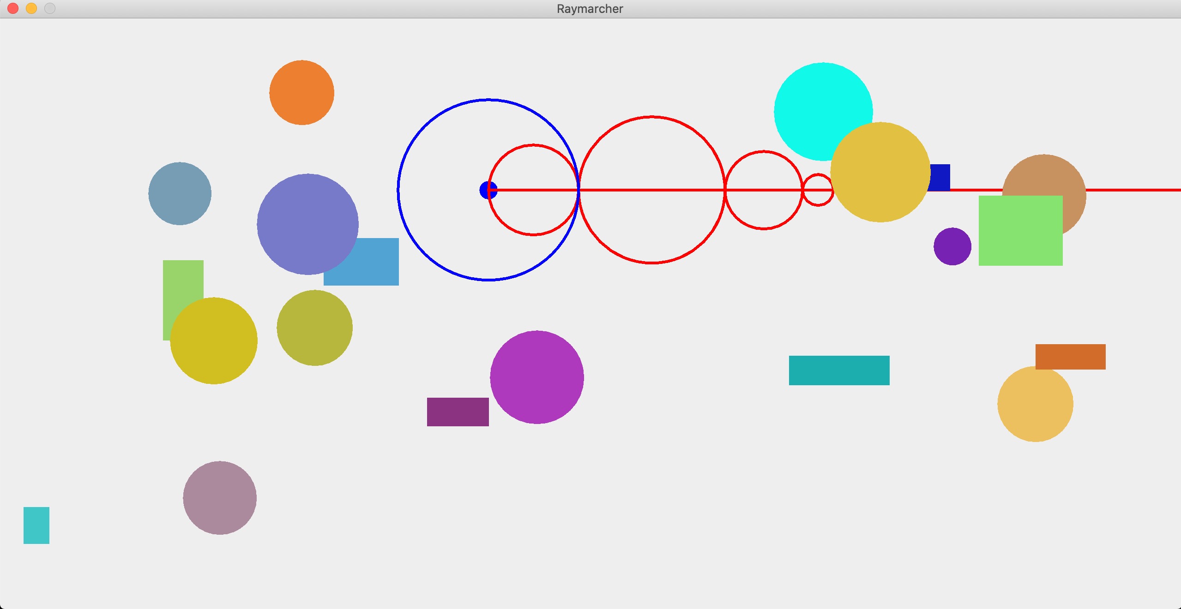Click the steel blue-gray circle

tap(180, 194)
